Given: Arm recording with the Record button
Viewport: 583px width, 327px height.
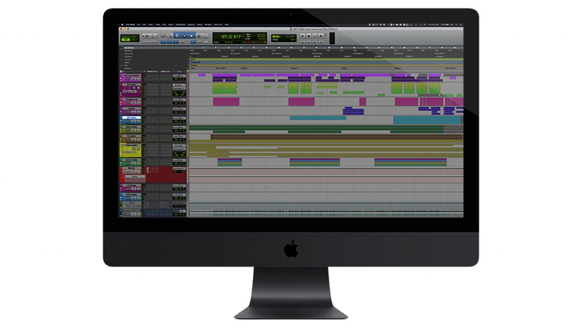Looking at the screenshot, I should (321, 35).
